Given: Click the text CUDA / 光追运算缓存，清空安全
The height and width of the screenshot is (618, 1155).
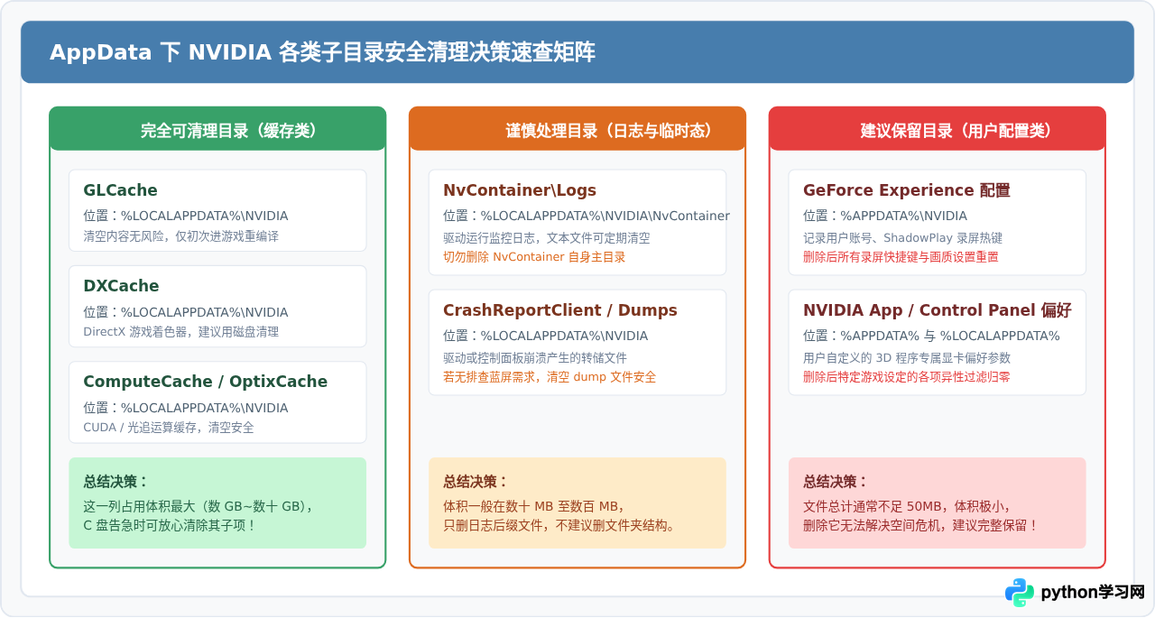Looking at the screenshot, I should 169,428.
